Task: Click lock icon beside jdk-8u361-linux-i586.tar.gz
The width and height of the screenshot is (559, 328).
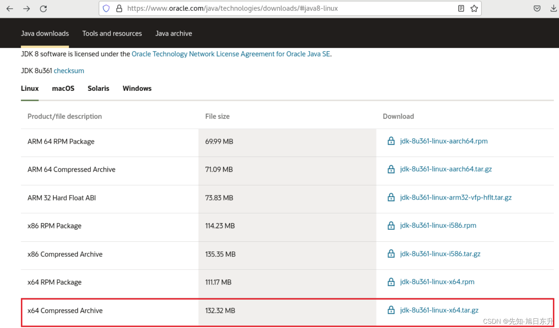Action: click(391, 253)
